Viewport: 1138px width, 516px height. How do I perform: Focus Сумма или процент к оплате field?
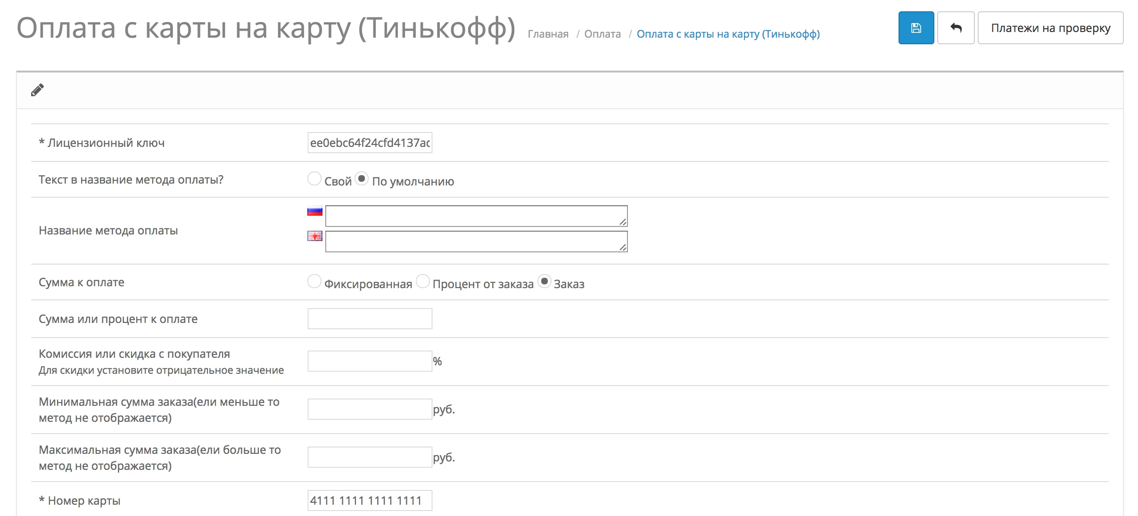click(x=370, y=319)
